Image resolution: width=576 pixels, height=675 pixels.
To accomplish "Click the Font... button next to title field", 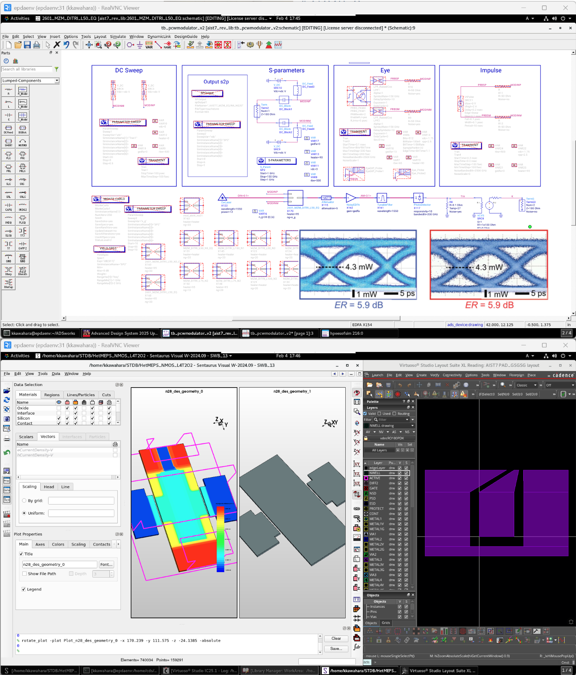I will [106, 565].
